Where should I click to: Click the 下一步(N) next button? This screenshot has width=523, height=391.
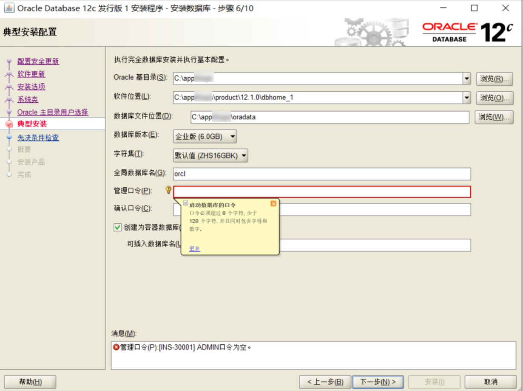(x=378, y=382)
